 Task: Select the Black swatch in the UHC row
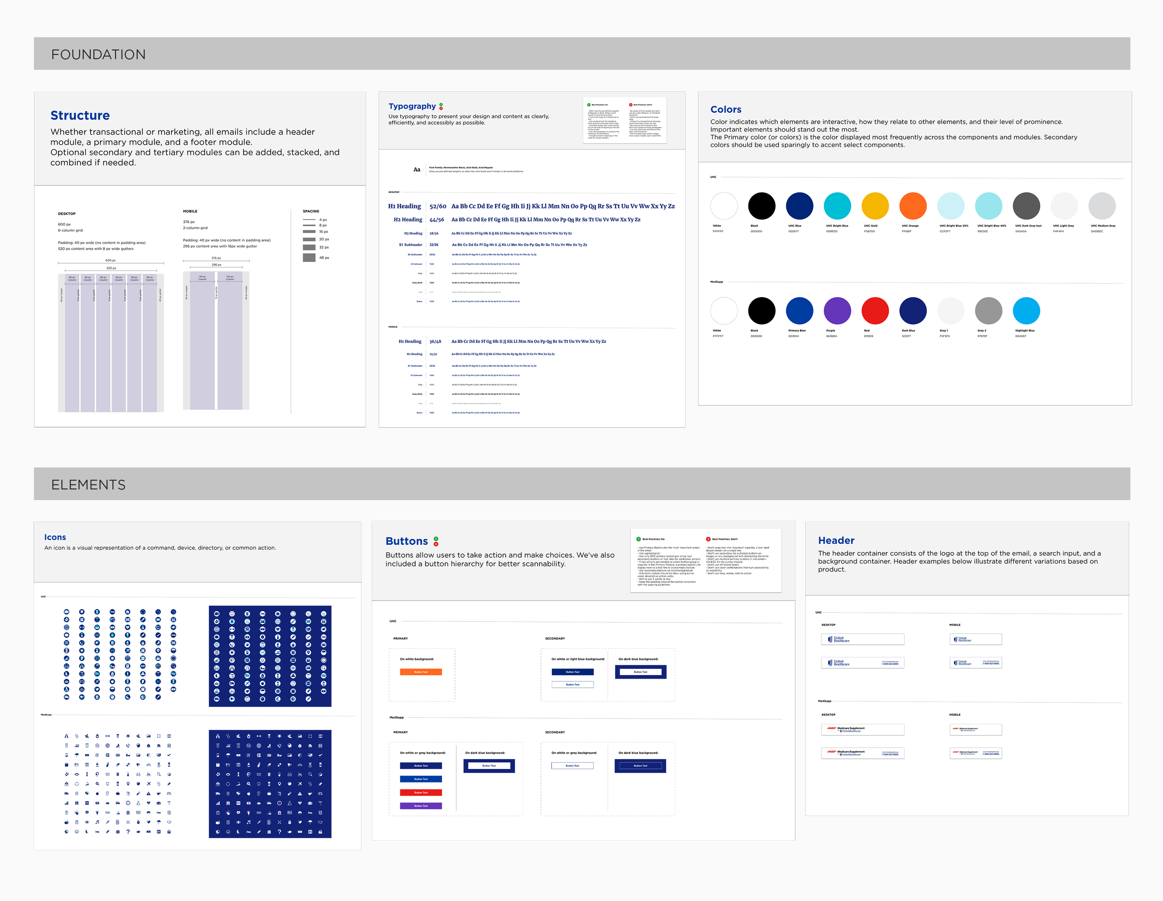[762, 206]
